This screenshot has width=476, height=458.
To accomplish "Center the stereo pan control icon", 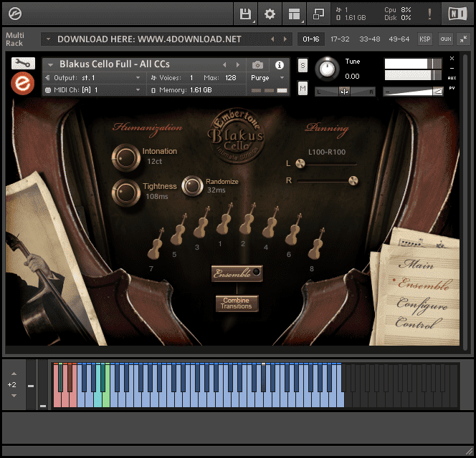I will (x=344, y=92).
